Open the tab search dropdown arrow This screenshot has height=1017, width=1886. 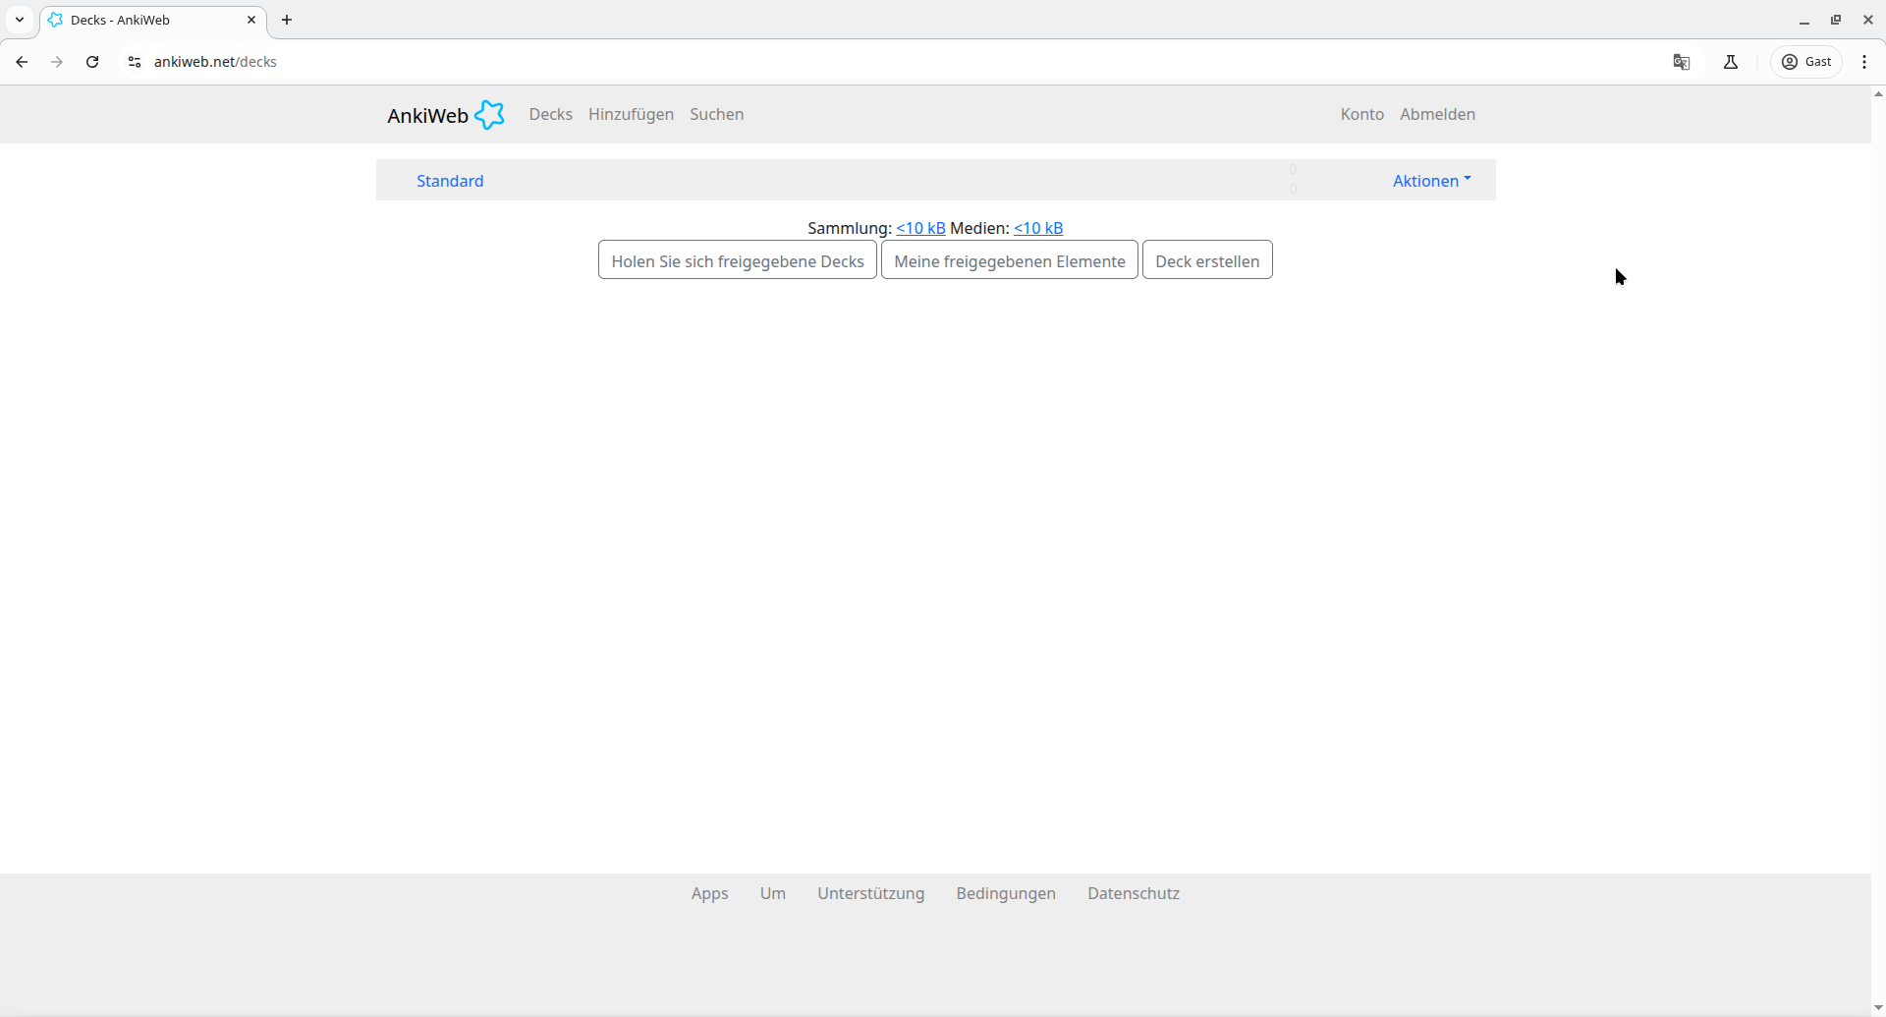tap(20, 20)
